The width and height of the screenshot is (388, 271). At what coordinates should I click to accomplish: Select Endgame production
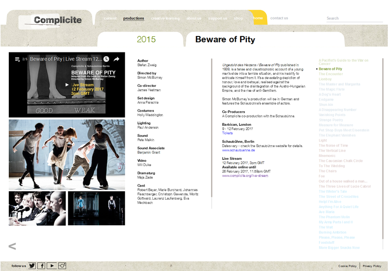[326, 100]
